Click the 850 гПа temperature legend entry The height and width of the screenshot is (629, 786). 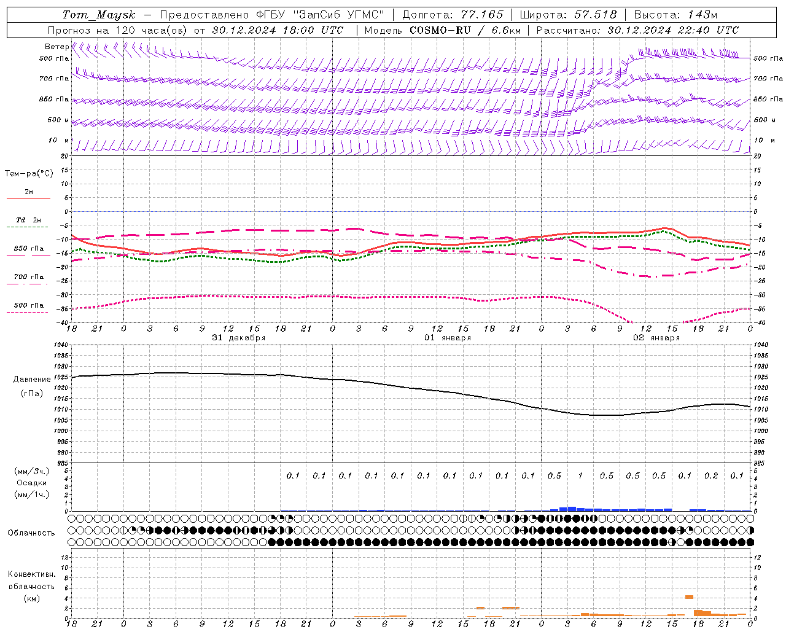tap(29, 249)
